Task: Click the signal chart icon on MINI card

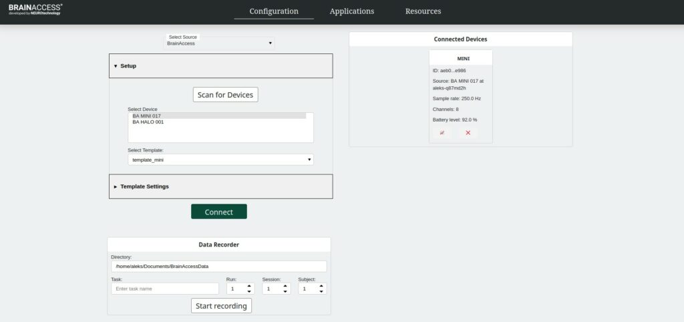Action: click(x=442, y=133)
